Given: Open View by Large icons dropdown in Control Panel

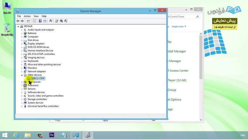Looking at the screenshot, I should tap(179, 27).
